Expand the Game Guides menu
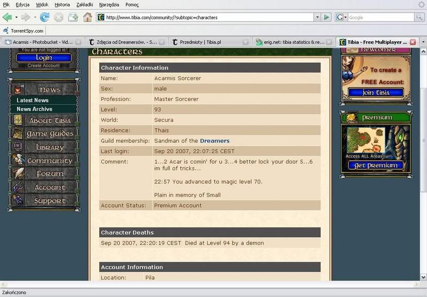427x297 pixels. point(50,134)
